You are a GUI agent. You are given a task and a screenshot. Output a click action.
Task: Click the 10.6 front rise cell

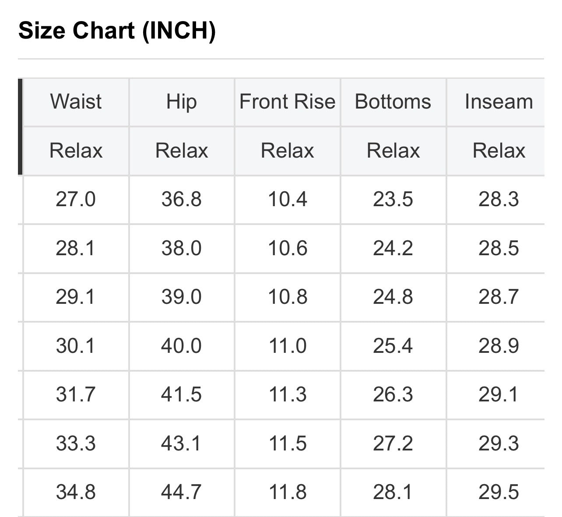pos(288,249)
